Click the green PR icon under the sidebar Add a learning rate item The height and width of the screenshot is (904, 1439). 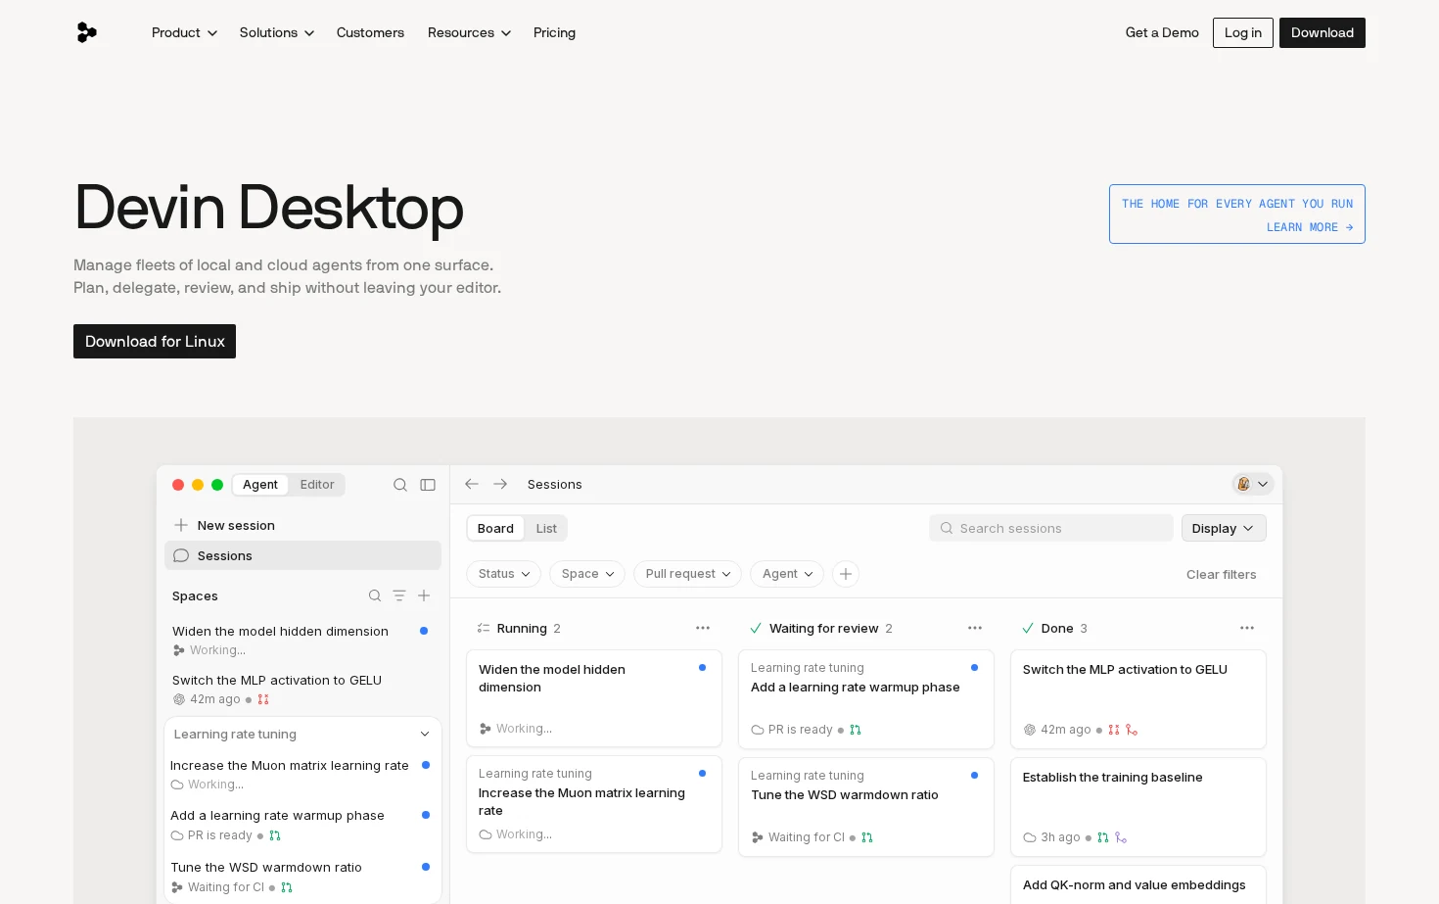275,835
